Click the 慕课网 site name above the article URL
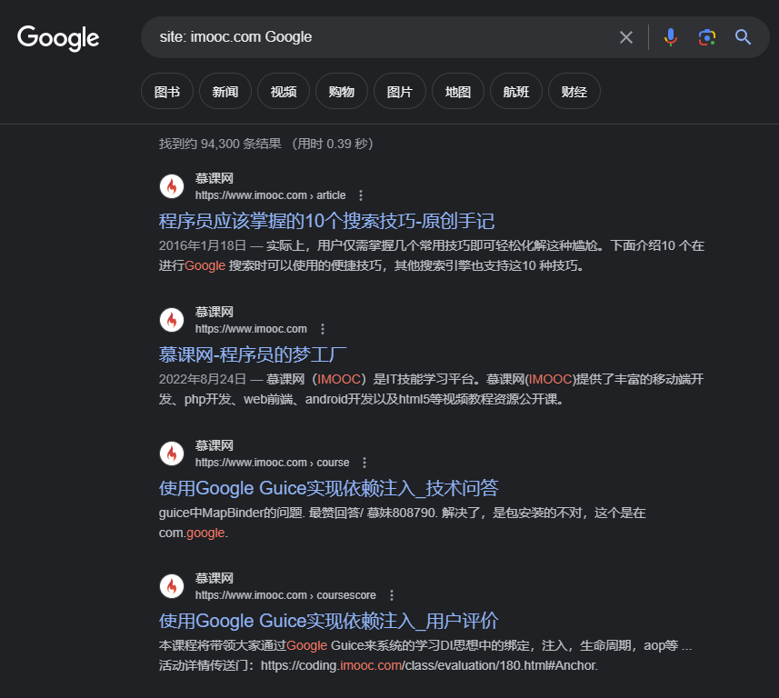Image resolution: width=779 pixels, height=698 pixels. [215, 178]
